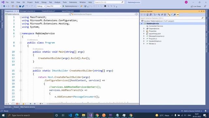Expand the Properties folder node

[144, 31]
